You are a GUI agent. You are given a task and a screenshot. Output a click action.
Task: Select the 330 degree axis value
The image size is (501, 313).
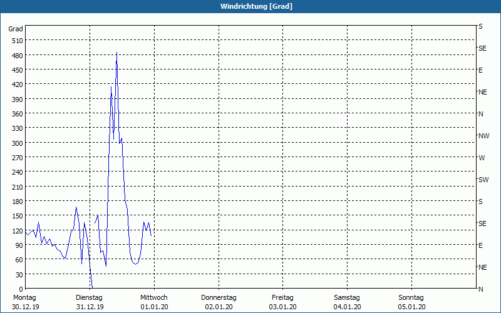(x=18, y=128)
